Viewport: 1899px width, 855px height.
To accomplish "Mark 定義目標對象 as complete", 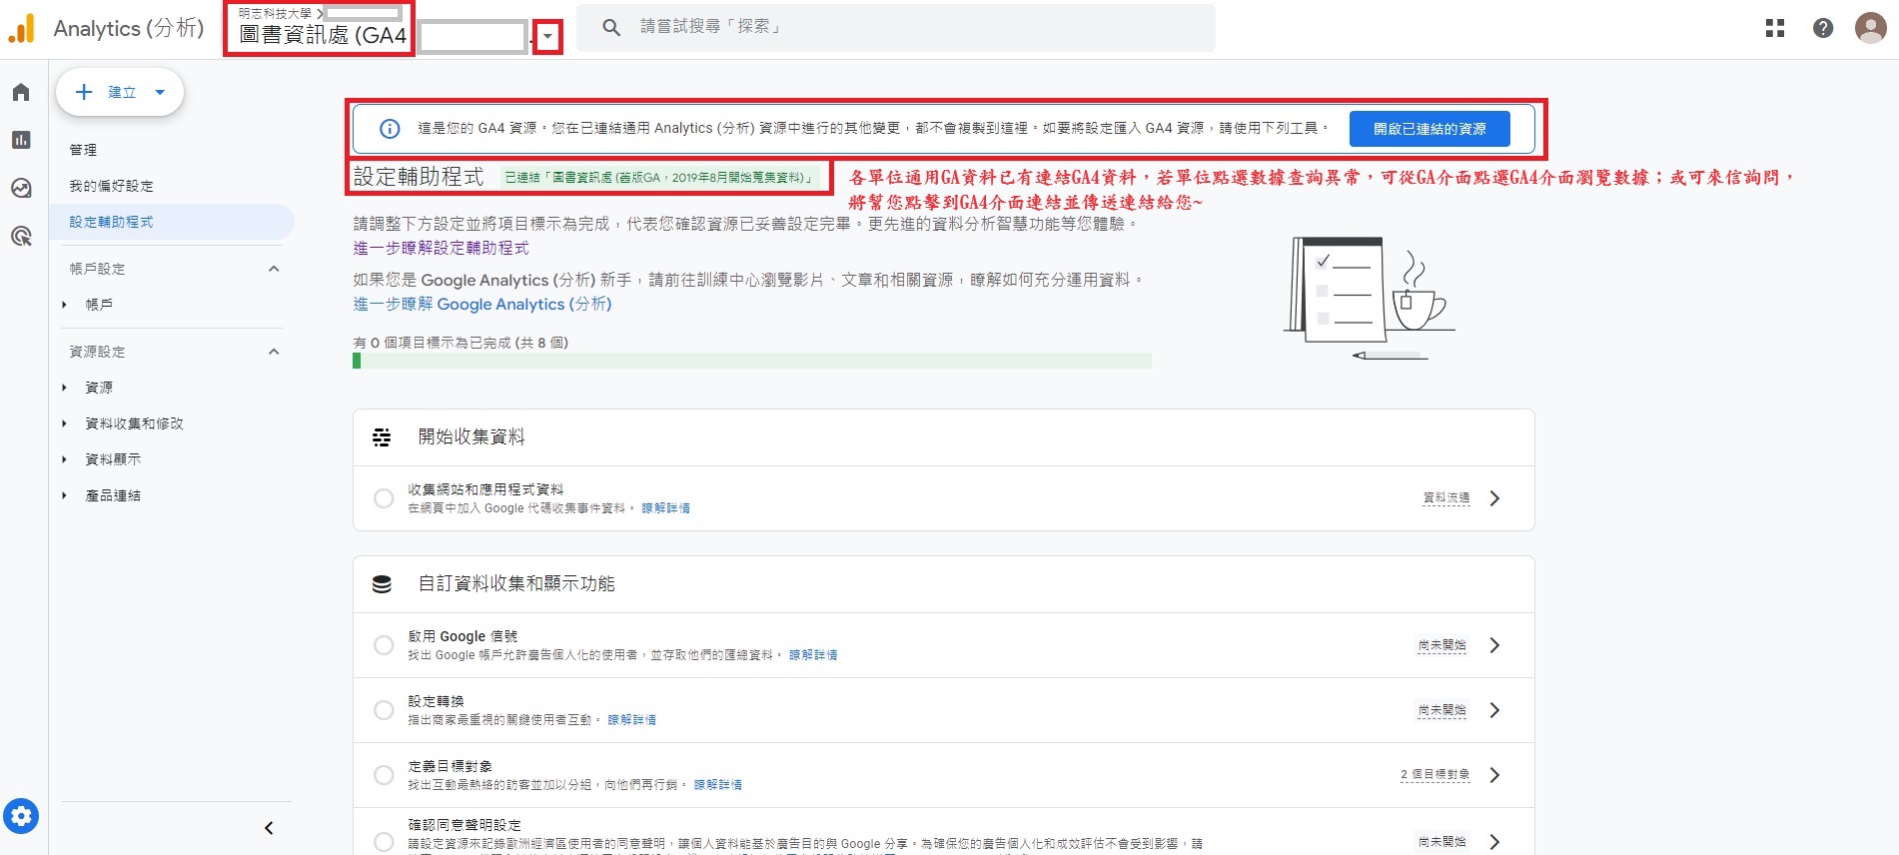I will (384, 775).
